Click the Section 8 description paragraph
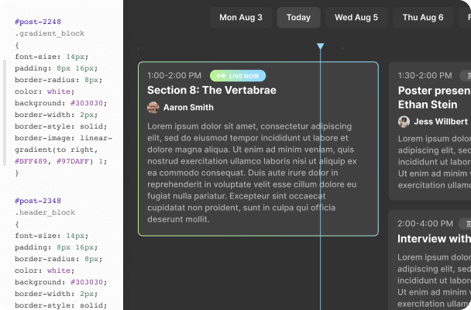 [x=252, y=173]
